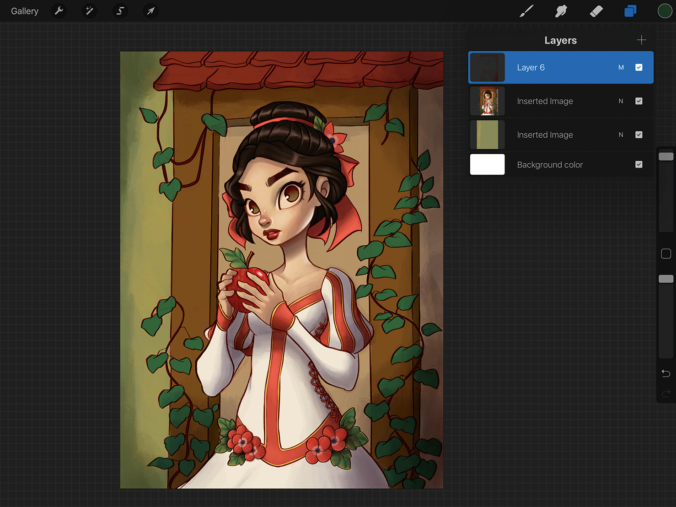Select the Background color label

(550, 165)
